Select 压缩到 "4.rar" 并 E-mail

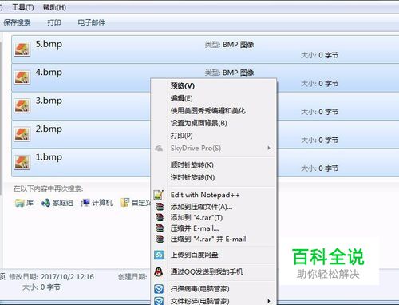coord(208,239)
